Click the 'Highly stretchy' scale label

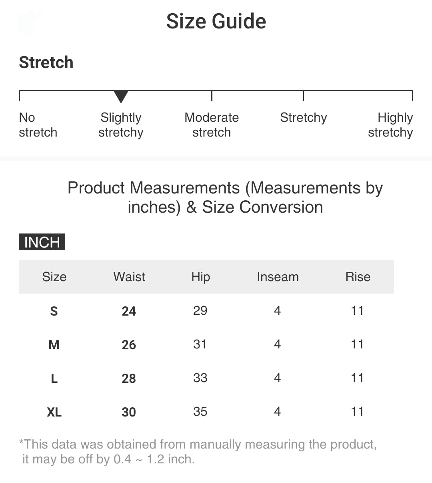[390, 125]
